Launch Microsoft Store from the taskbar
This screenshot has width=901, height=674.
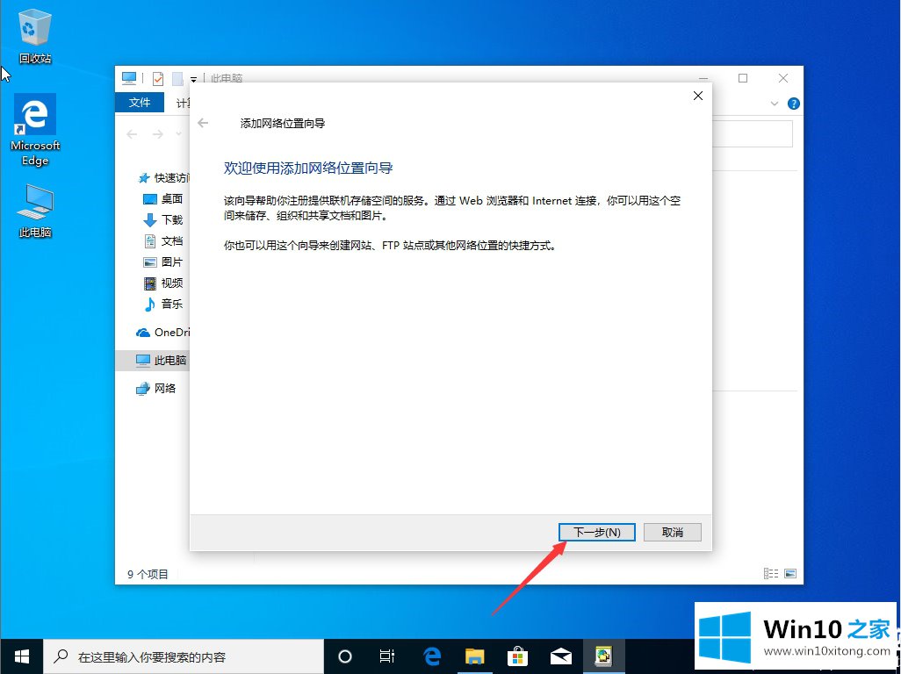(x=517, y=656)
